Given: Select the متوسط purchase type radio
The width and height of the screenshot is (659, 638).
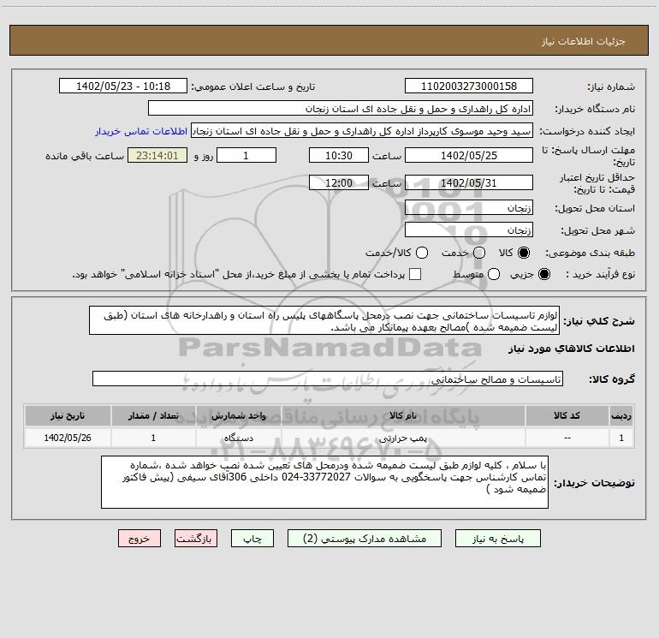Looking at the screenshot, I should pos(494,274).
